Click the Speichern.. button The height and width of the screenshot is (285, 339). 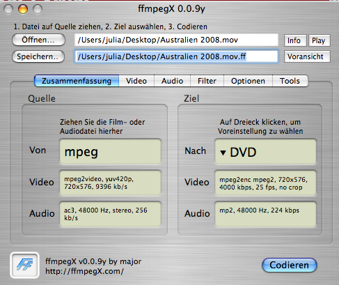pos(38,56)
